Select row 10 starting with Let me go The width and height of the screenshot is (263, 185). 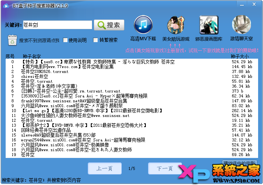(132, 111)
